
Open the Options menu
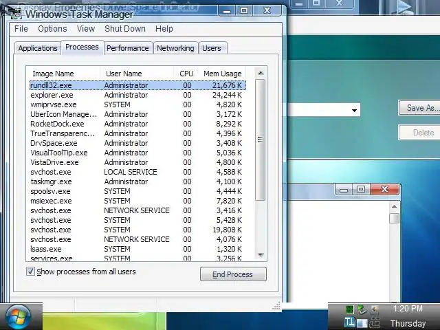[52, 29]
